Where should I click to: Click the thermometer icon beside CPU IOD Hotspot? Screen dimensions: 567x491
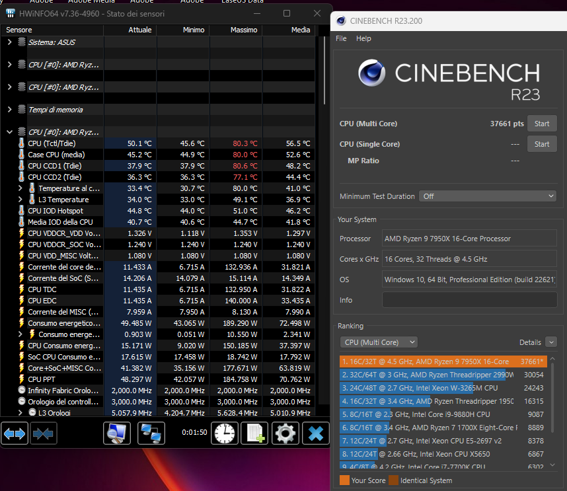pos(21,210)
